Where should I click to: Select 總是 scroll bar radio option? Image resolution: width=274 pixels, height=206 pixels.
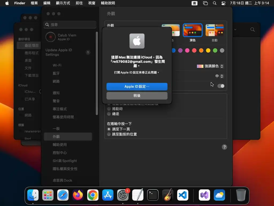[x=109, y=114]
